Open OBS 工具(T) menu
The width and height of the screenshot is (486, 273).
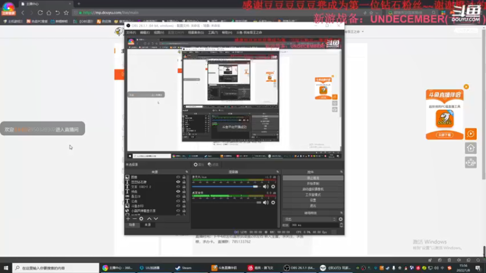(213, 33)
